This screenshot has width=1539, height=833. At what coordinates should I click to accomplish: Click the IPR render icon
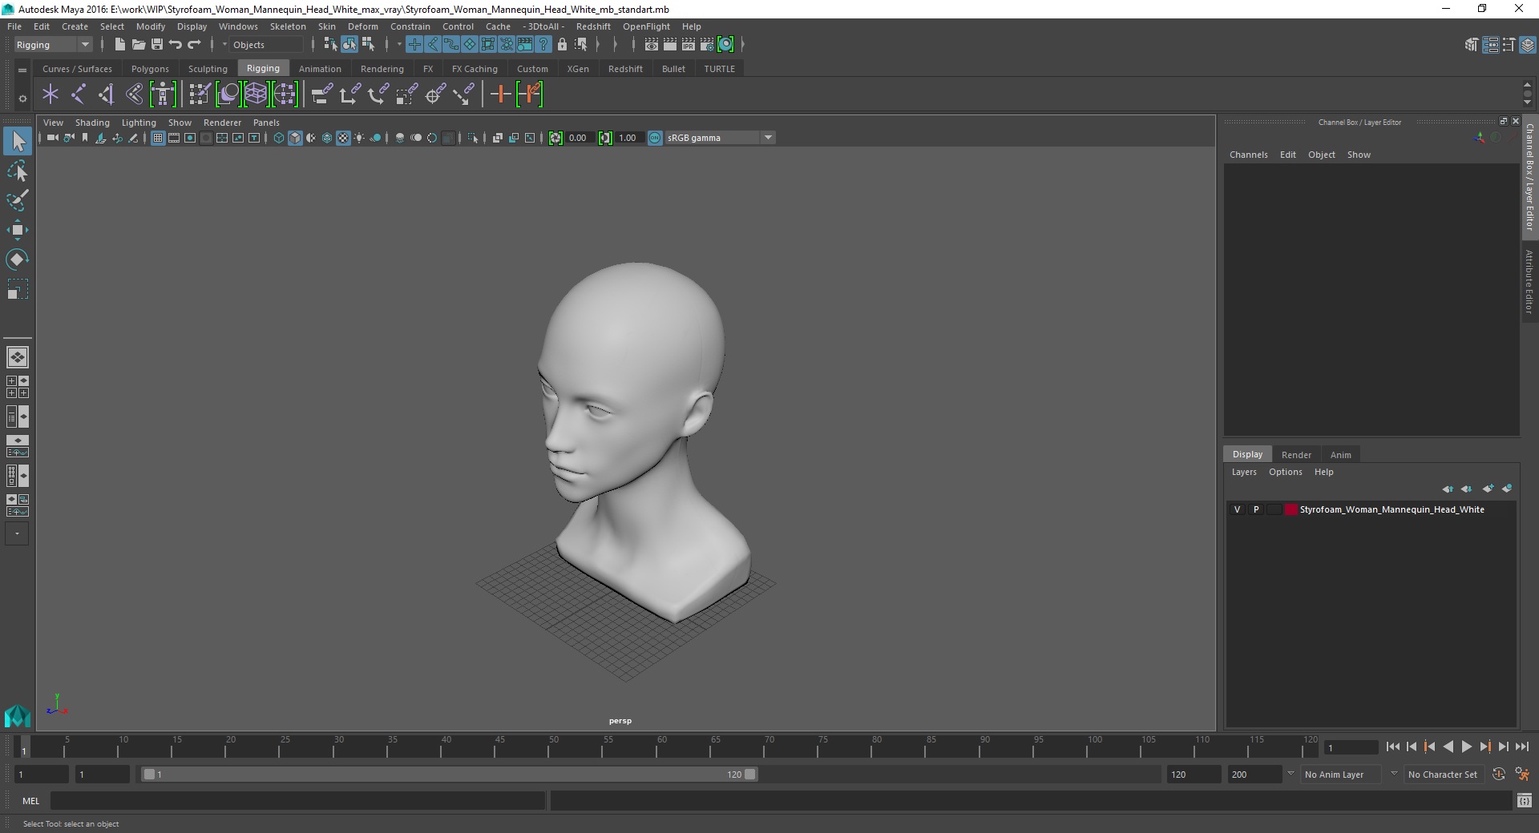[689, 45]
